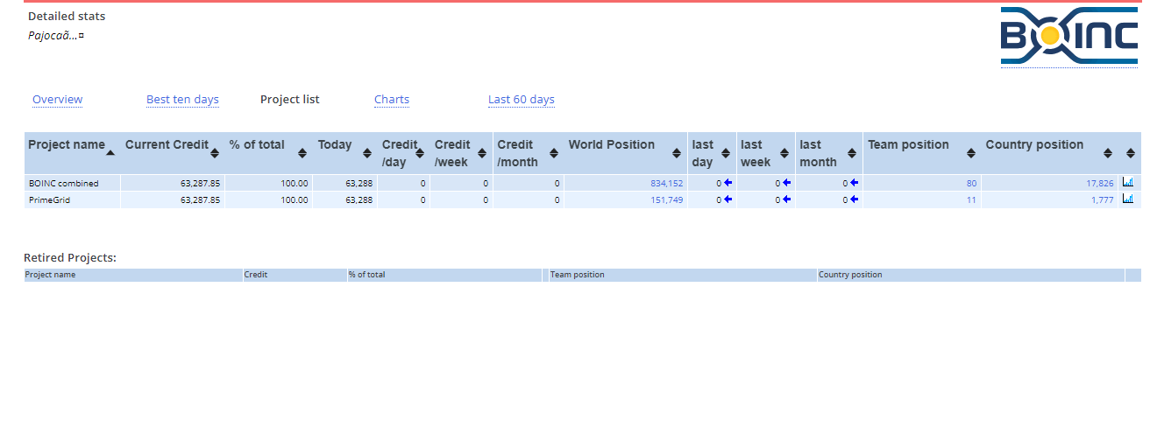Sort by Team position arrows

click(970, 153)
